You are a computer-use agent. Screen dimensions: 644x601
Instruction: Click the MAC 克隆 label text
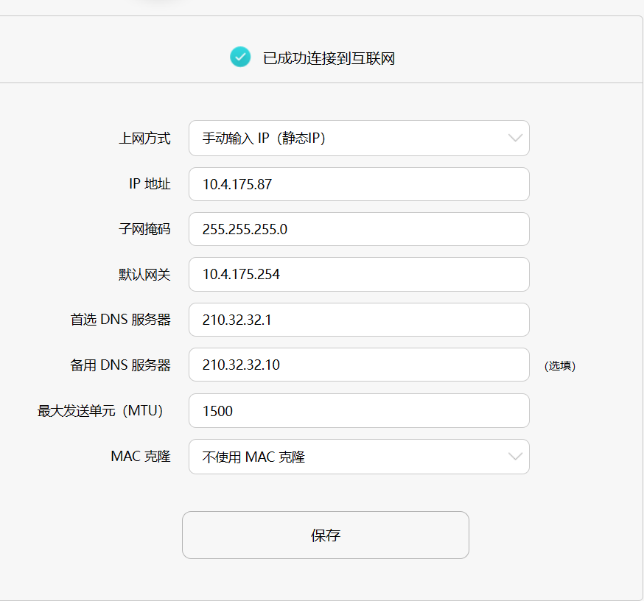[x=141, y=456]
